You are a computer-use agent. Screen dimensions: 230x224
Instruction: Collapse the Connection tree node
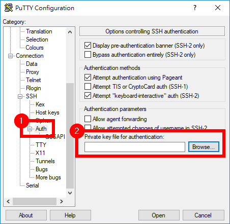point(11,56)
